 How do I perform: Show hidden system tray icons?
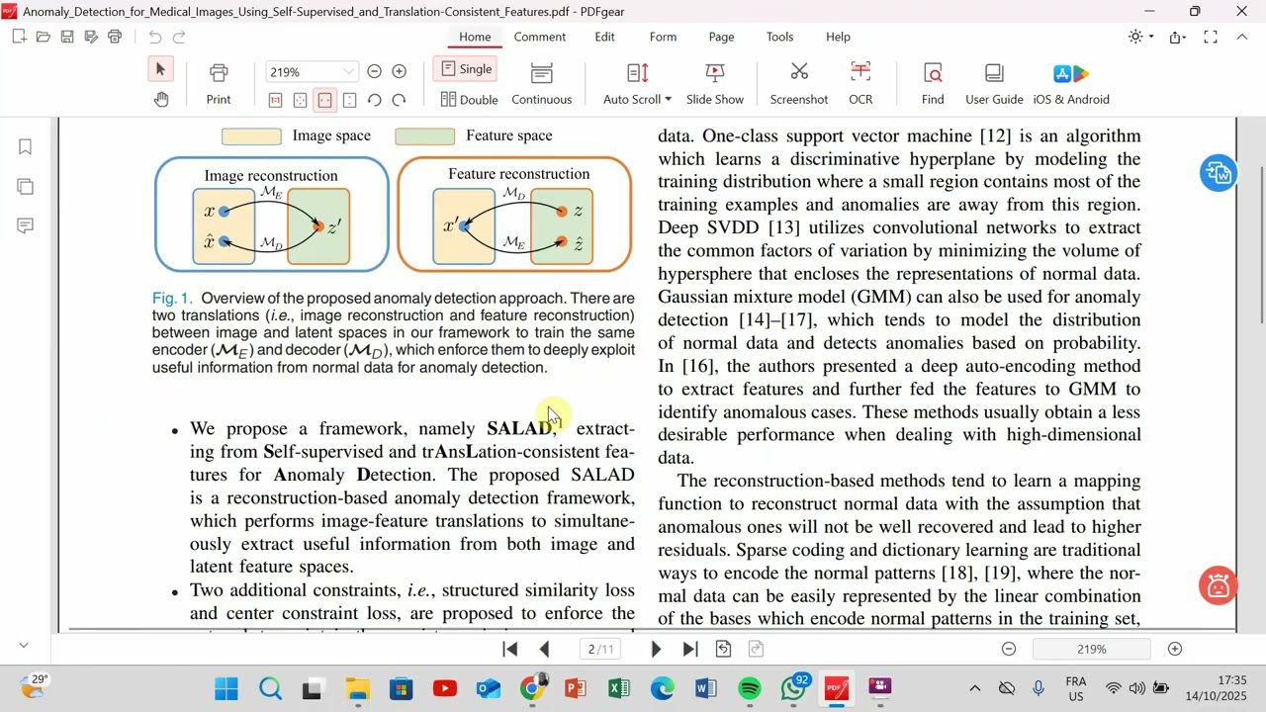974,688
